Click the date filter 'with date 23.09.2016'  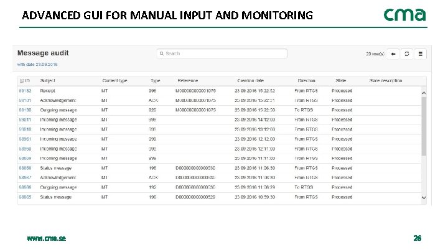(37, 65)
